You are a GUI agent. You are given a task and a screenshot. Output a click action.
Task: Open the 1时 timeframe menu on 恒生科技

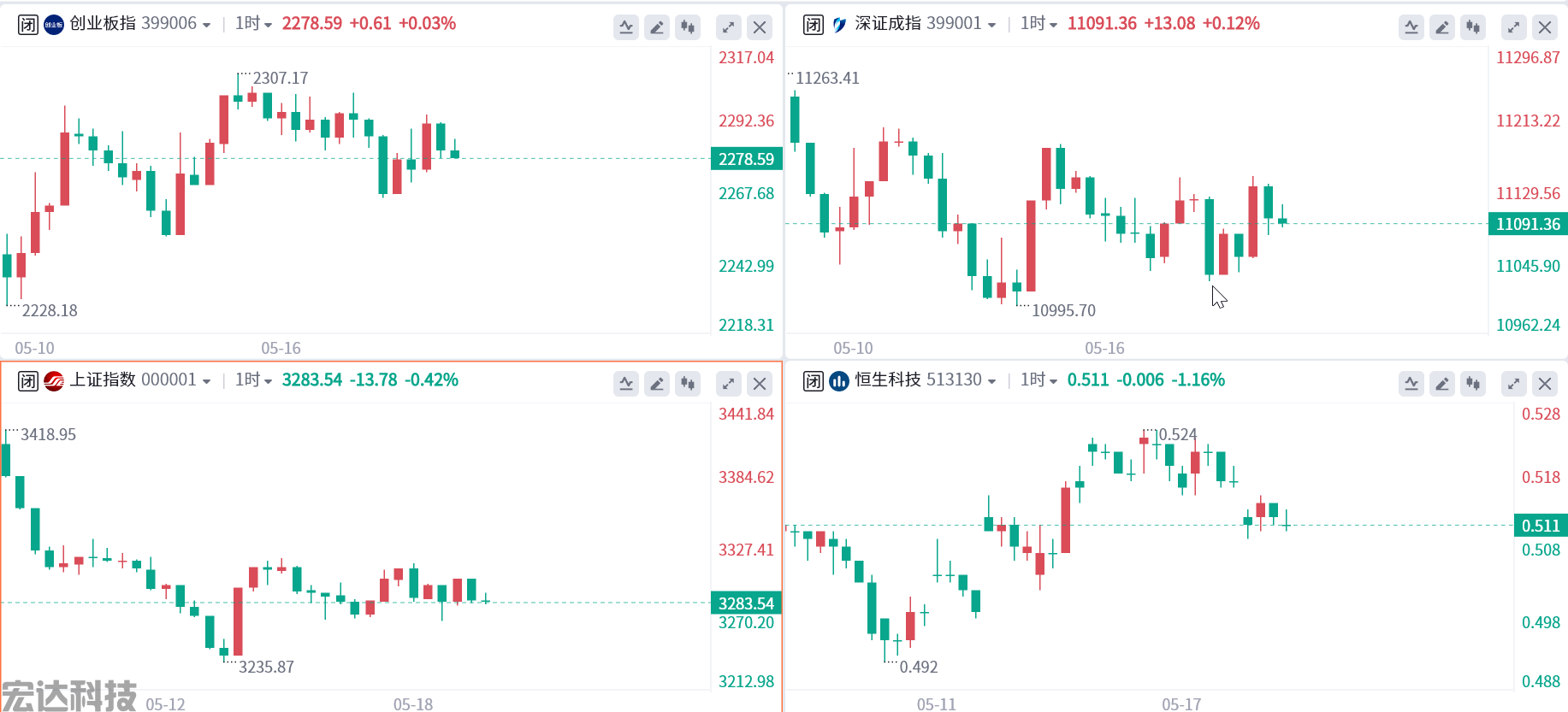coord(1039,380)
